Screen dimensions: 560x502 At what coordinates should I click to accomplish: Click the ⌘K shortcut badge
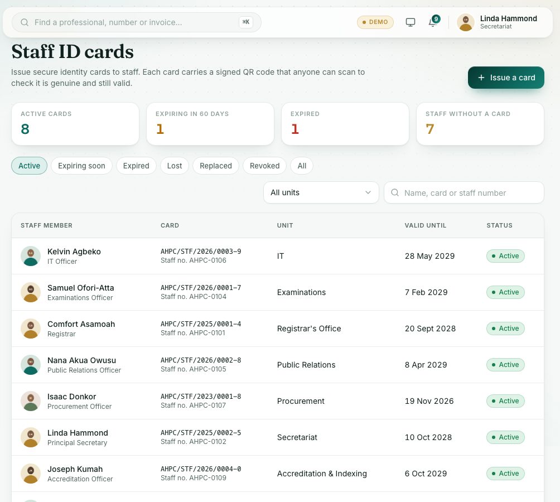246,22
